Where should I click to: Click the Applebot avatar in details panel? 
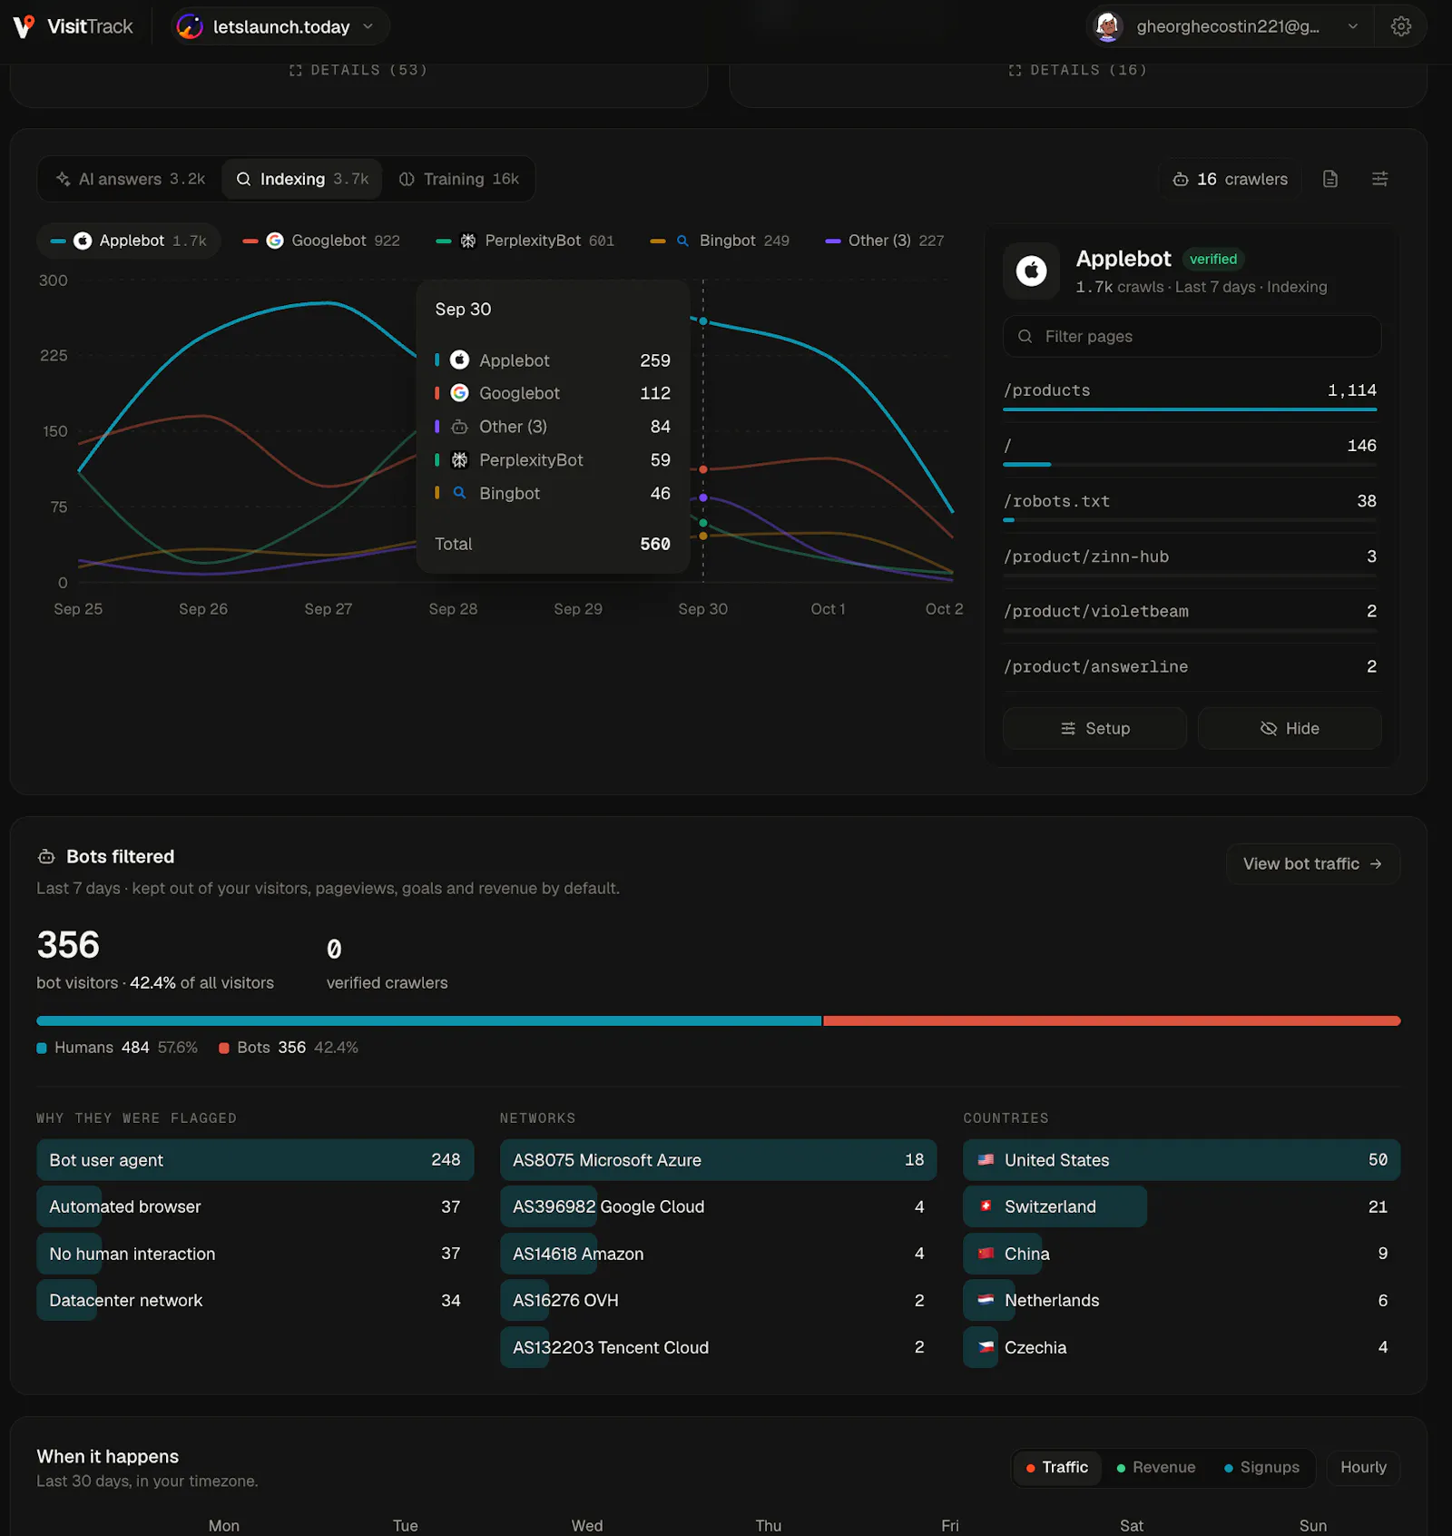click(1031, 271)
